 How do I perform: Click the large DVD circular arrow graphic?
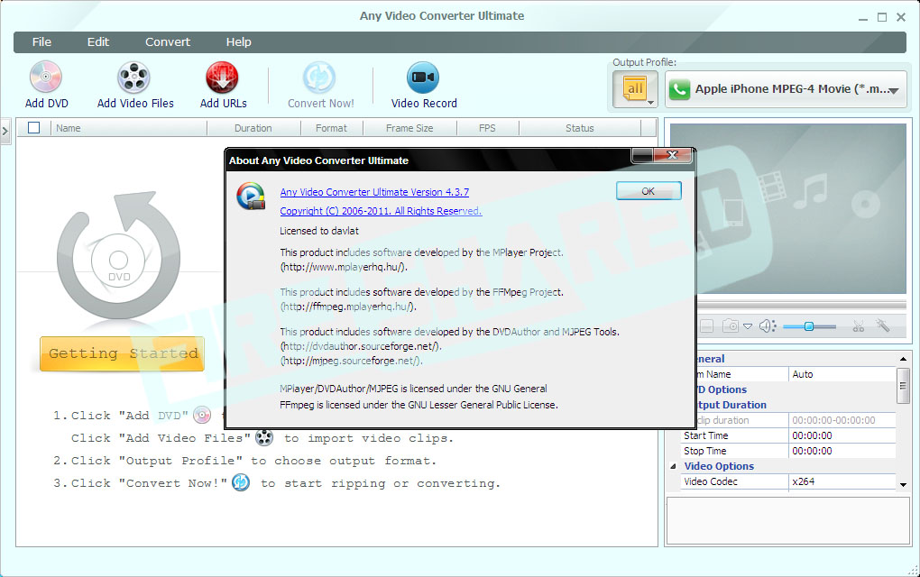[x=118, y=256]
